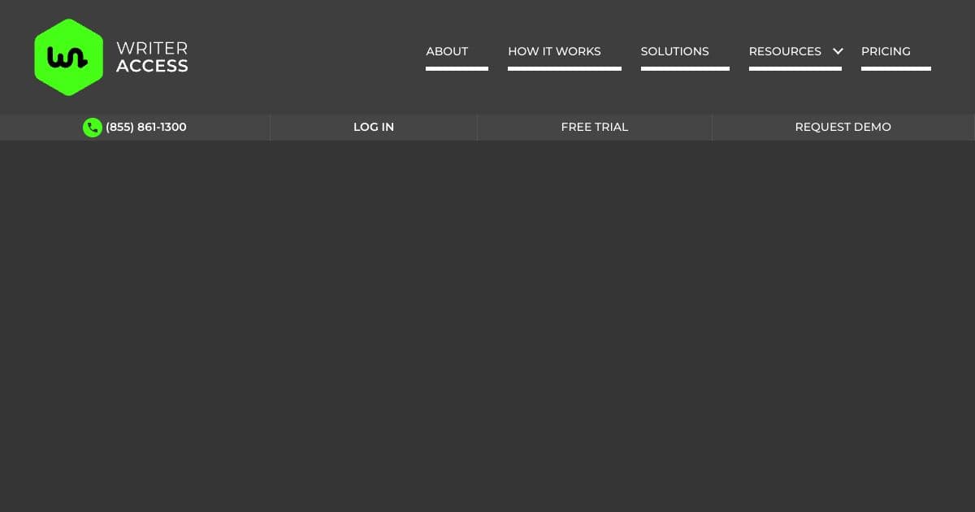Open the ABOUT menu item

point(447,51)
